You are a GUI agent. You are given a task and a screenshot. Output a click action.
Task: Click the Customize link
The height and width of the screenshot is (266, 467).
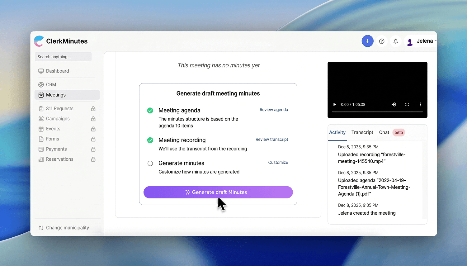point(278,162)
